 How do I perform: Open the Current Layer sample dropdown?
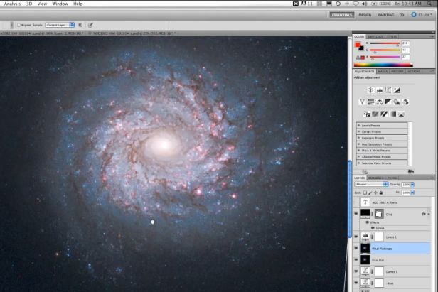60,25
